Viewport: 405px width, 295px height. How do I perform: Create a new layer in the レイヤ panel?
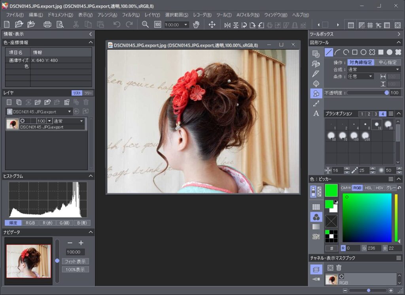9,102
